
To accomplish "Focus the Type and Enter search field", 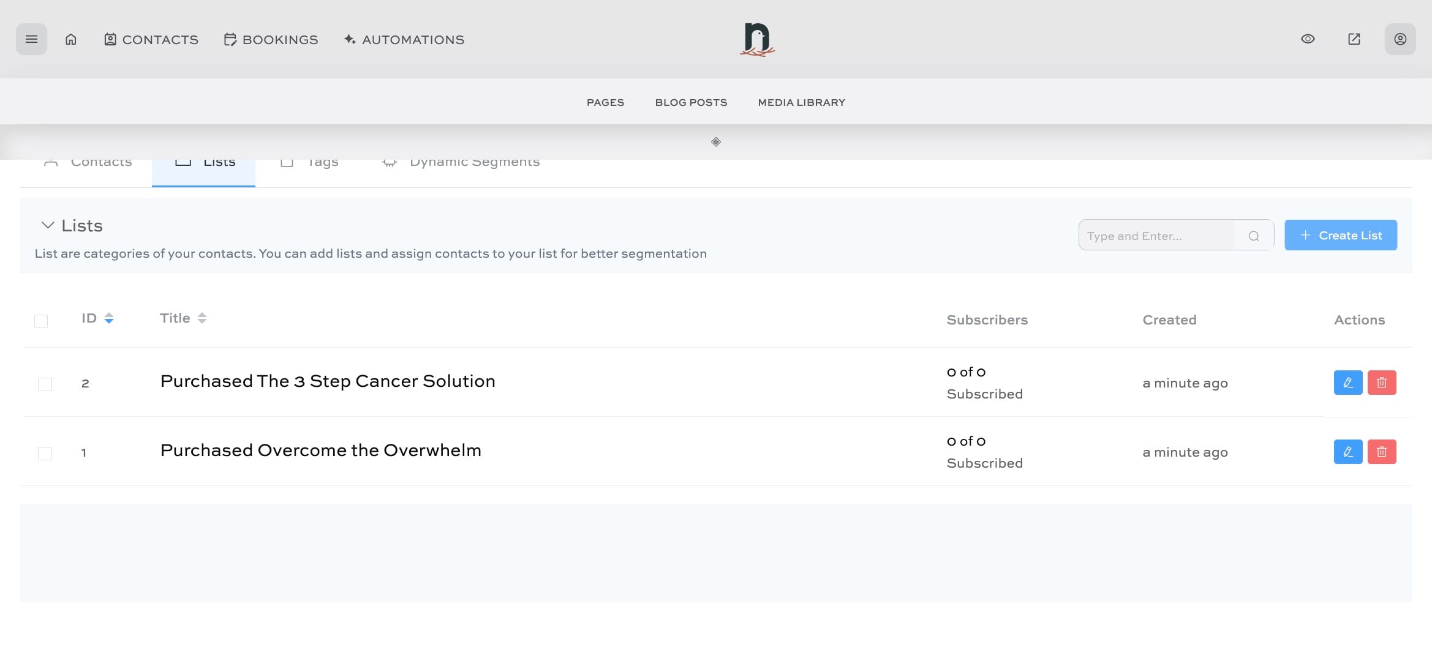I will tap(1156, 236).
